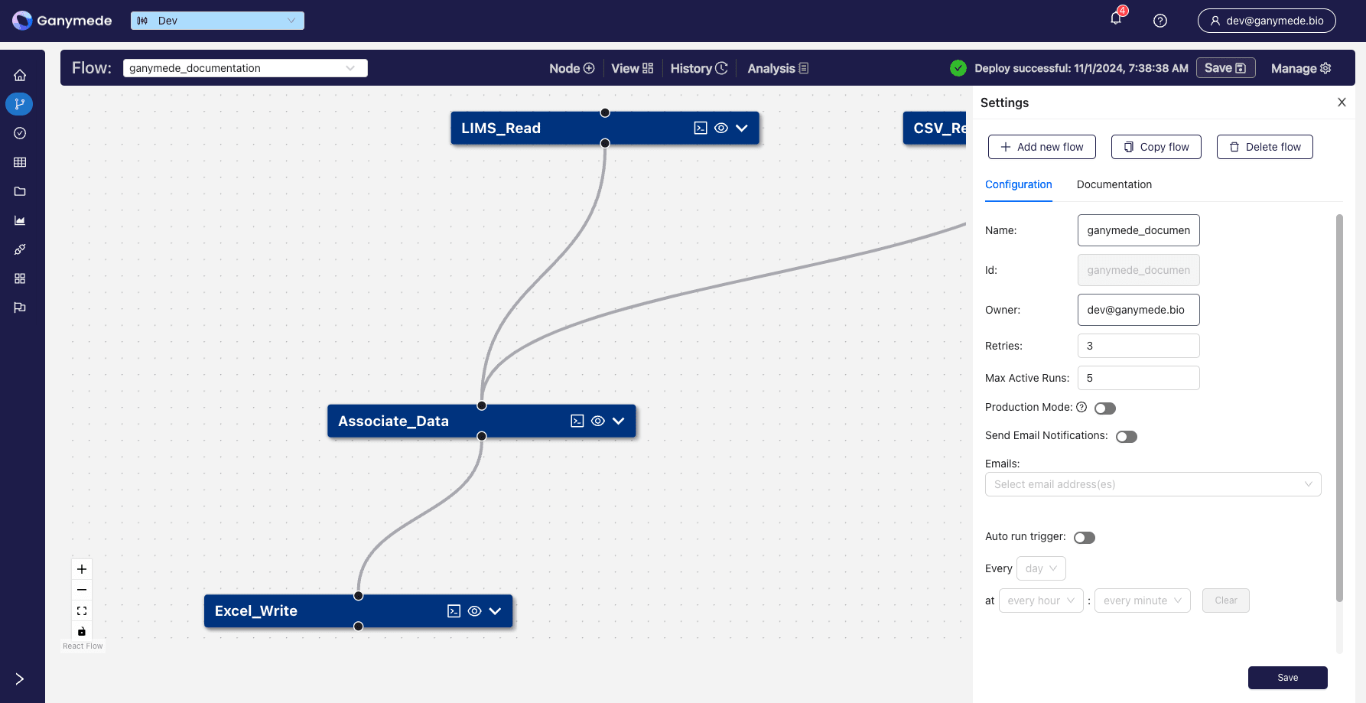Open the Node menu
1366x703 pixels.
point(571,68)
